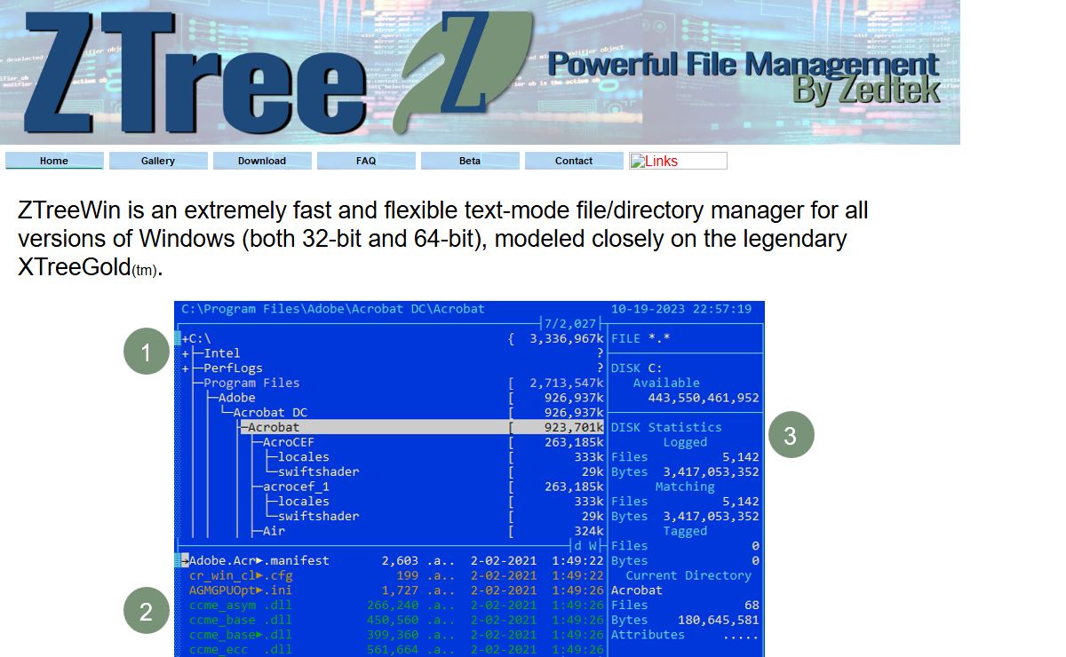The width and height of the screenshot is (1066, 657).
Task: Select the Intel folder in the tree
Action: coord(221,353)
